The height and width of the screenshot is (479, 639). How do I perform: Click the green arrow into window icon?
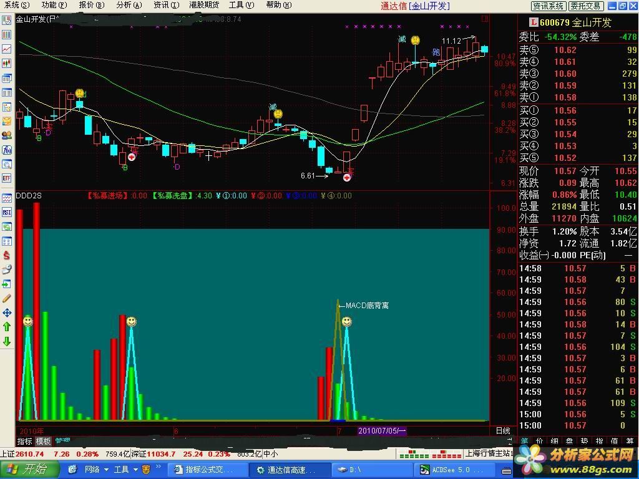[6, 284]
